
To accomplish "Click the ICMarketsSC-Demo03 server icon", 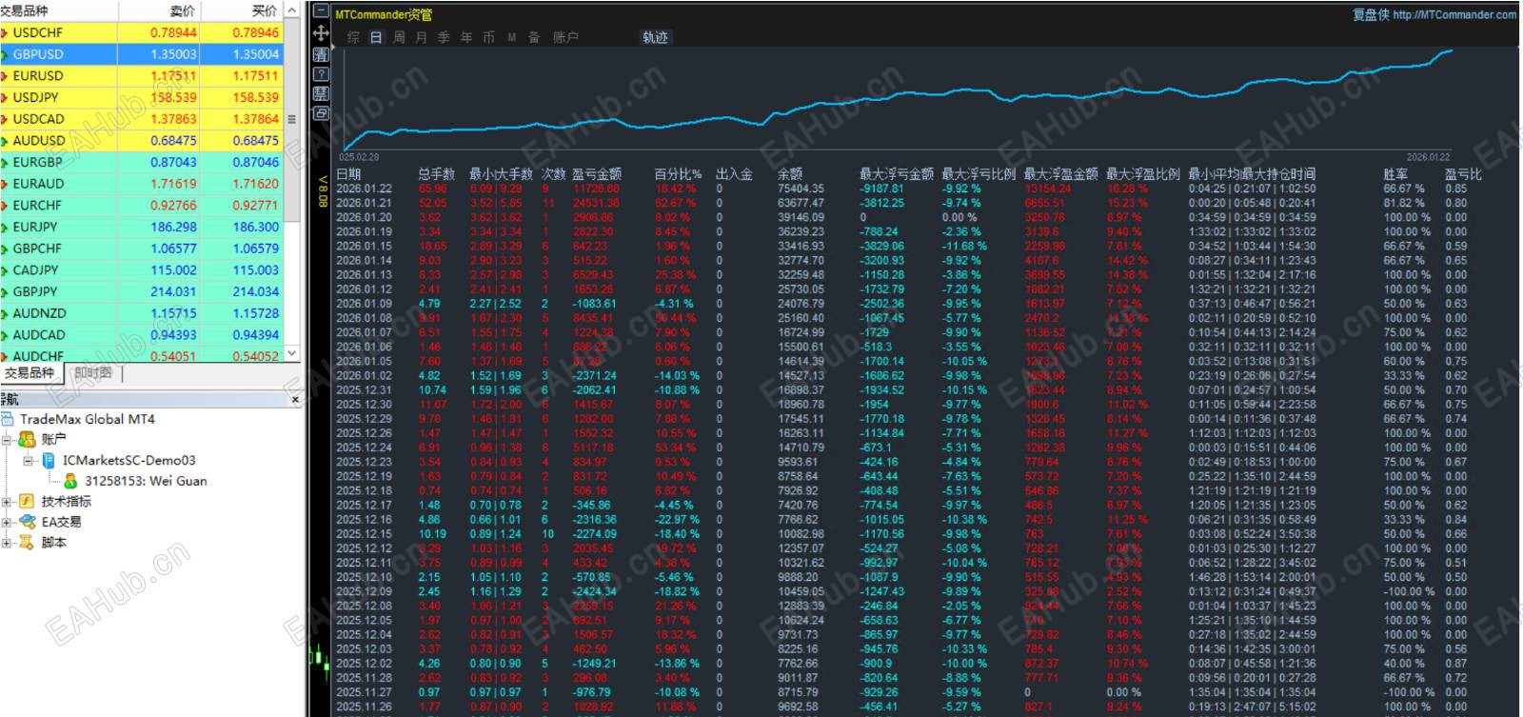I will pyautogui.click(x=49, y=460).
